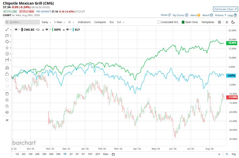Open the 1-Year period dropdown
The height and width of the screenshot is (158, 239).
[x=59, y=22]
